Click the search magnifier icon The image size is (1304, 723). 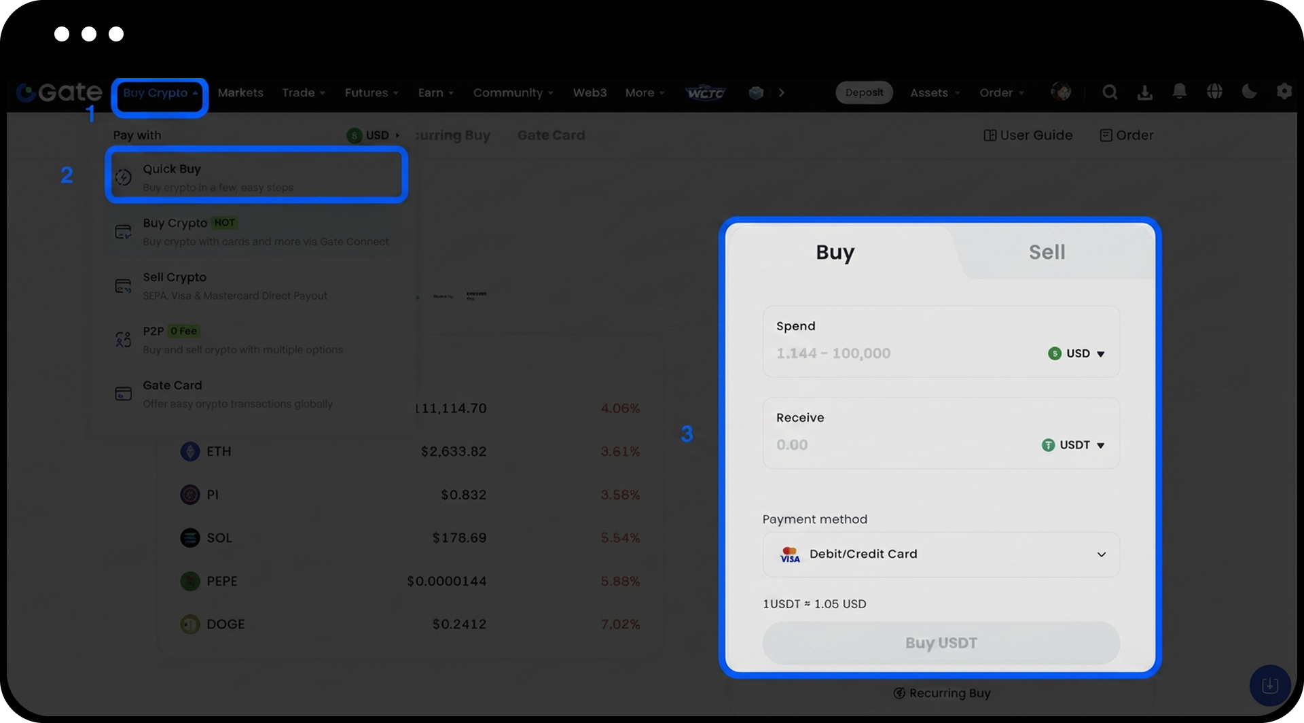[1110, 92]
